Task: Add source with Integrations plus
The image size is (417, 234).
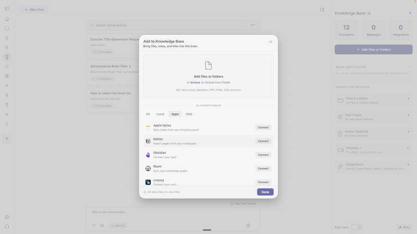Action: (408, 165)
